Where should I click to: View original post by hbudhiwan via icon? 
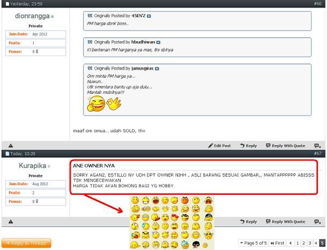[158, 42]
